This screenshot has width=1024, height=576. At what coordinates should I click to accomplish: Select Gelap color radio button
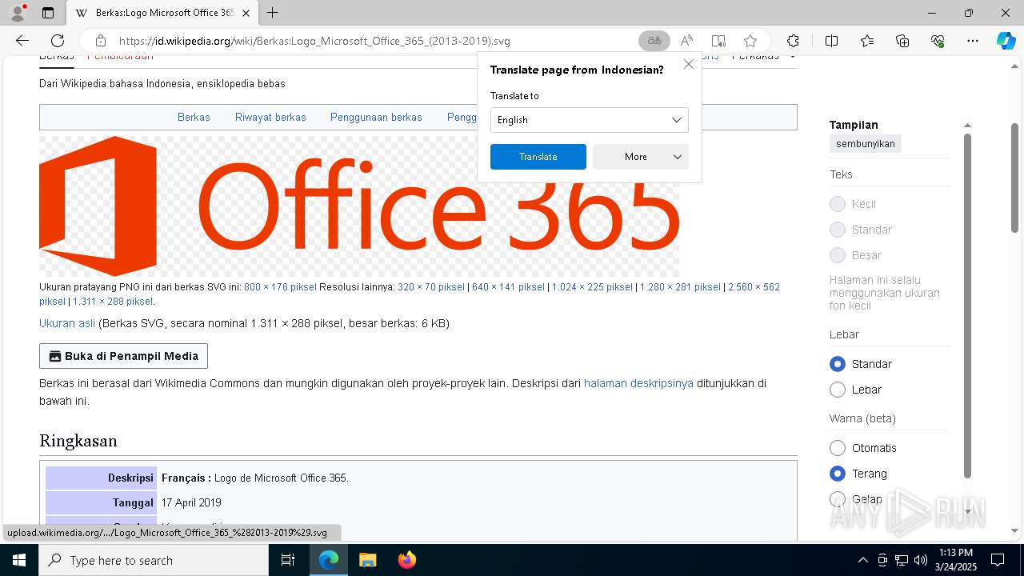click(838, 499)
